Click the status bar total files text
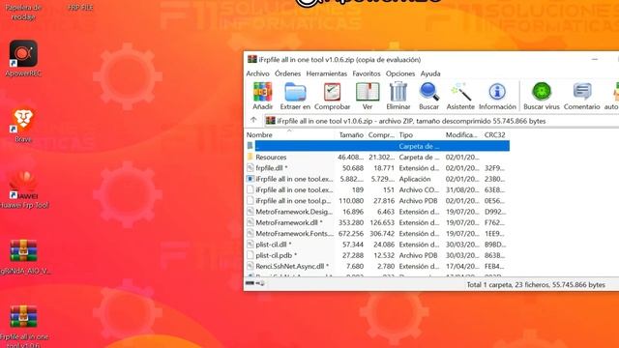 point(536,285)
